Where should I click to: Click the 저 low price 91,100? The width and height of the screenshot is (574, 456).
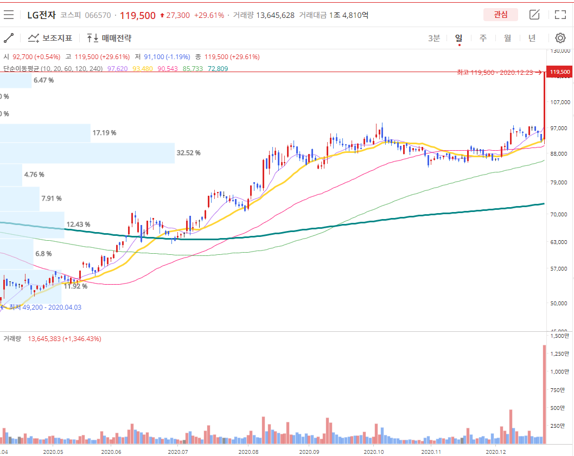(167, 57)
